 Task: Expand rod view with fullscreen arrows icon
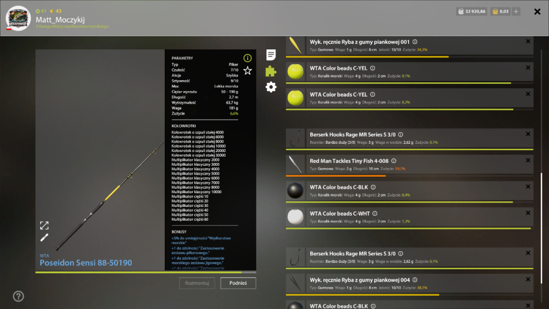44,226
